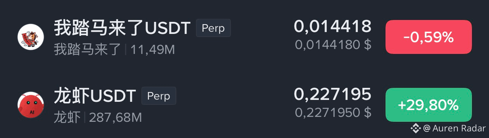This screenshot has width=489, height=138.
Task: Select the price 0,014418
Action: pos(332,26)
